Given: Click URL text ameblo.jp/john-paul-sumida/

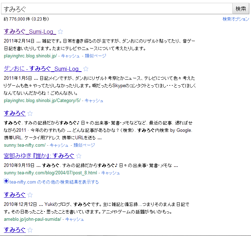Looking at the screenshot, I should tap(32, 219).
